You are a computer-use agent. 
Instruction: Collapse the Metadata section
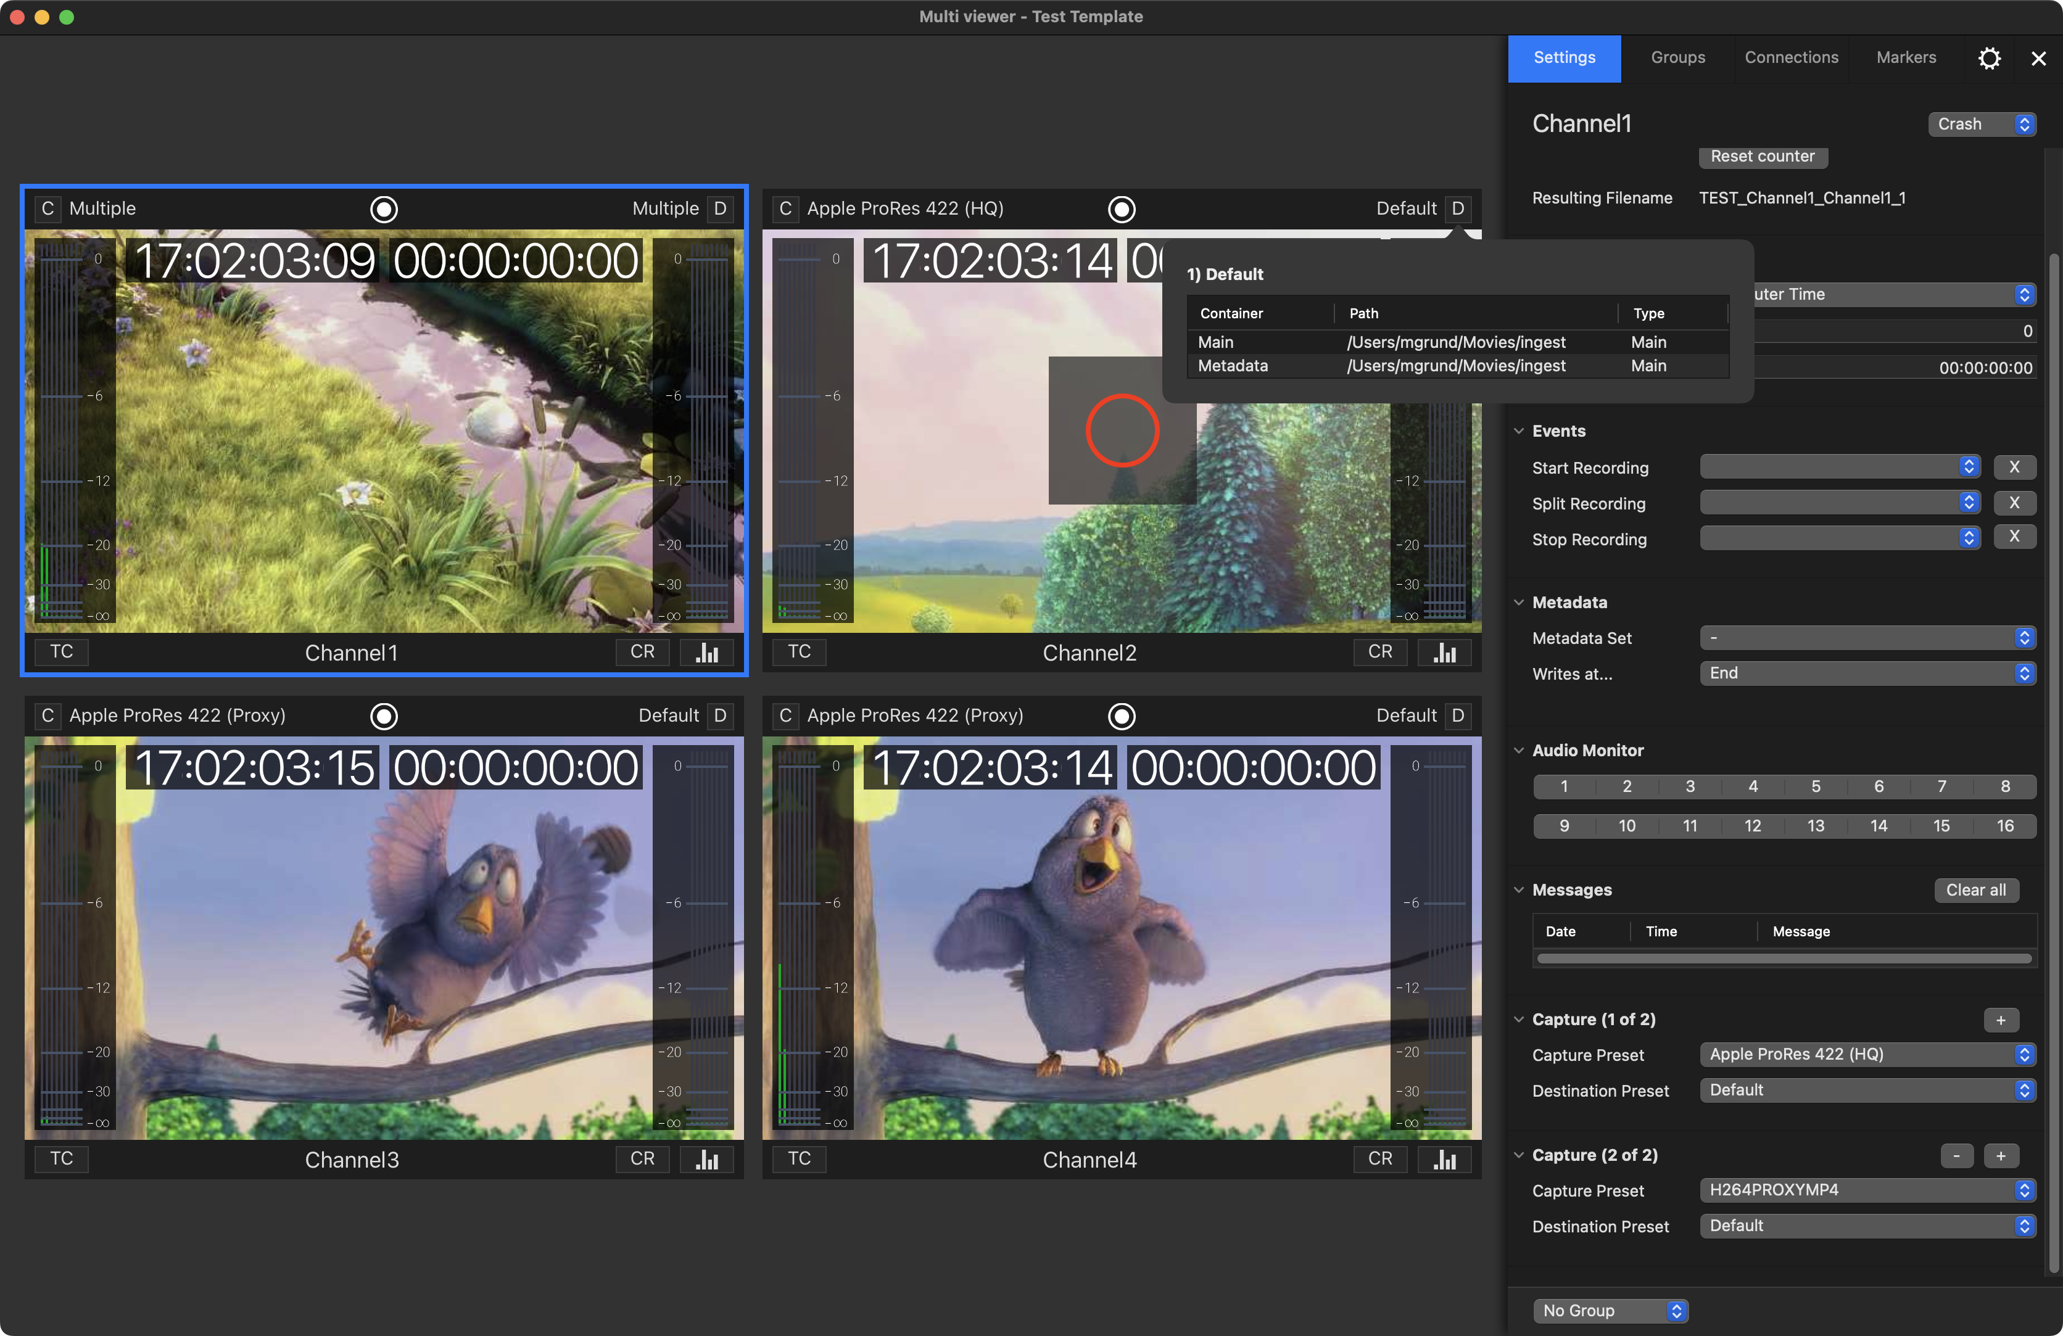1519,602
